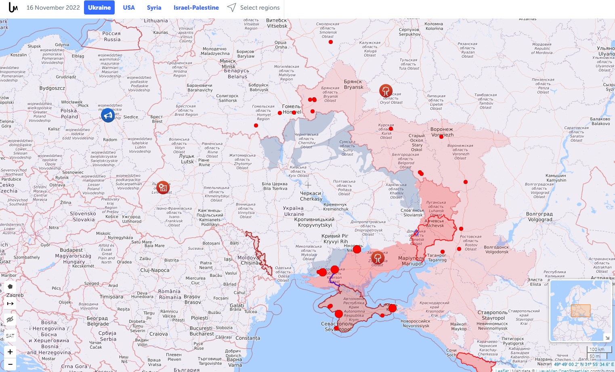
Task: Click the Alchevsk city label
Action: click(x=434, y=223)
